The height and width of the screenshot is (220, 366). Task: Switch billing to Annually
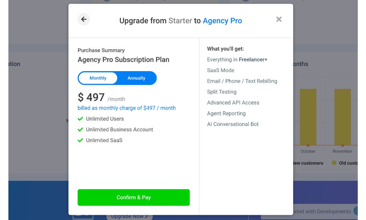[x=136, y=78]
